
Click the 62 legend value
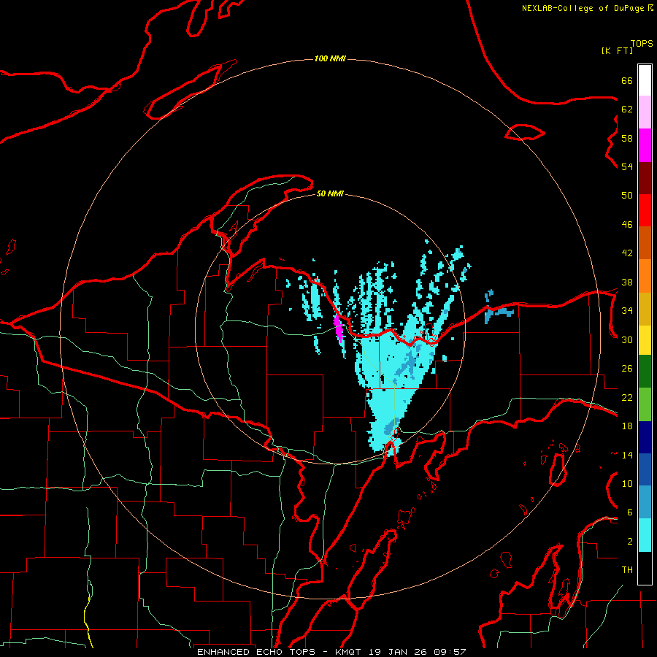(627, 109)
